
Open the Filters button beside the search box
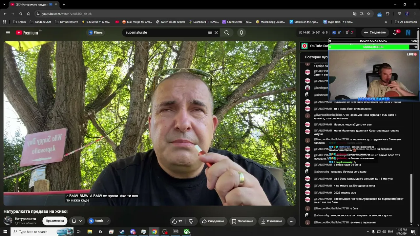(x=95, y=32)
